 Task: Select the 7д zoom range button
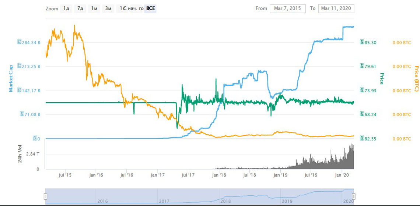click(80, 8)
